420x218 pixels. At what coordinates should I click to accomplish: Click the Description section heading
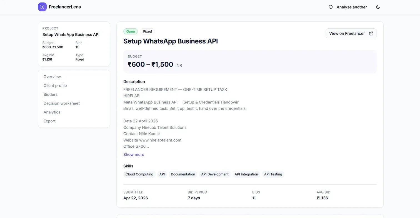coord(134,82)
